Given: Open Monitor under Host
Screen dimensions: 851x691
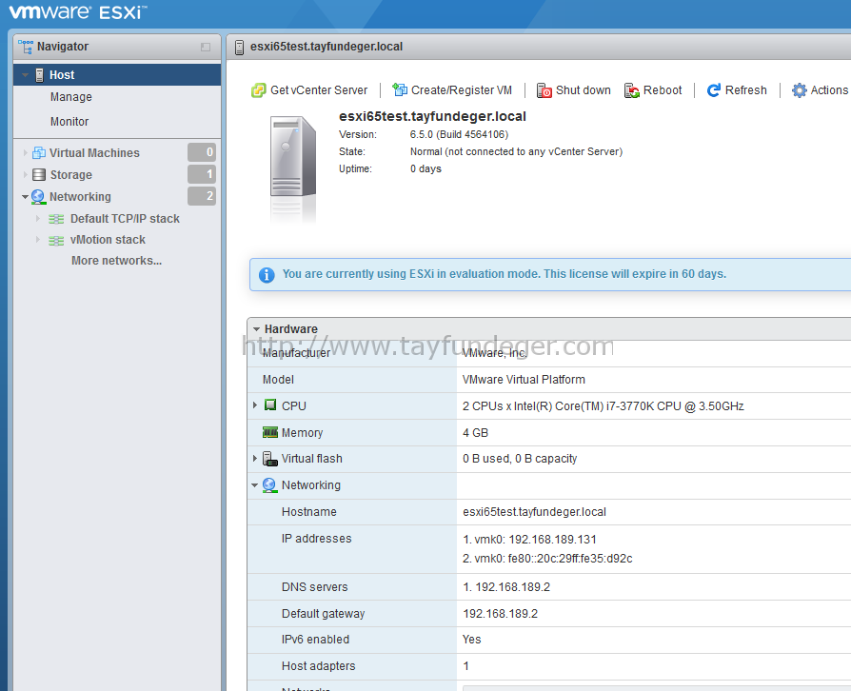Looking at the screenshot, I should click(x=69, y=122).
